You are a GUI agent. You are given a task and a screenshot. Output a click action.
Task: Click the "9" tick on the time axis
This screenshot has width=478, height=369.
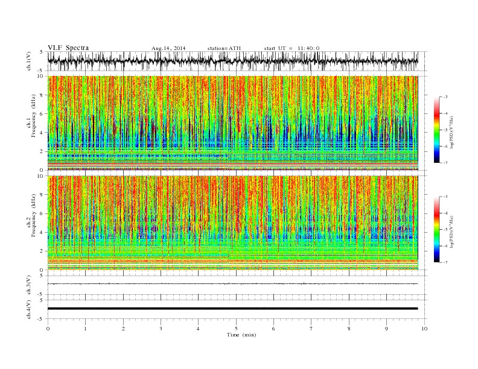coord(386,329)
